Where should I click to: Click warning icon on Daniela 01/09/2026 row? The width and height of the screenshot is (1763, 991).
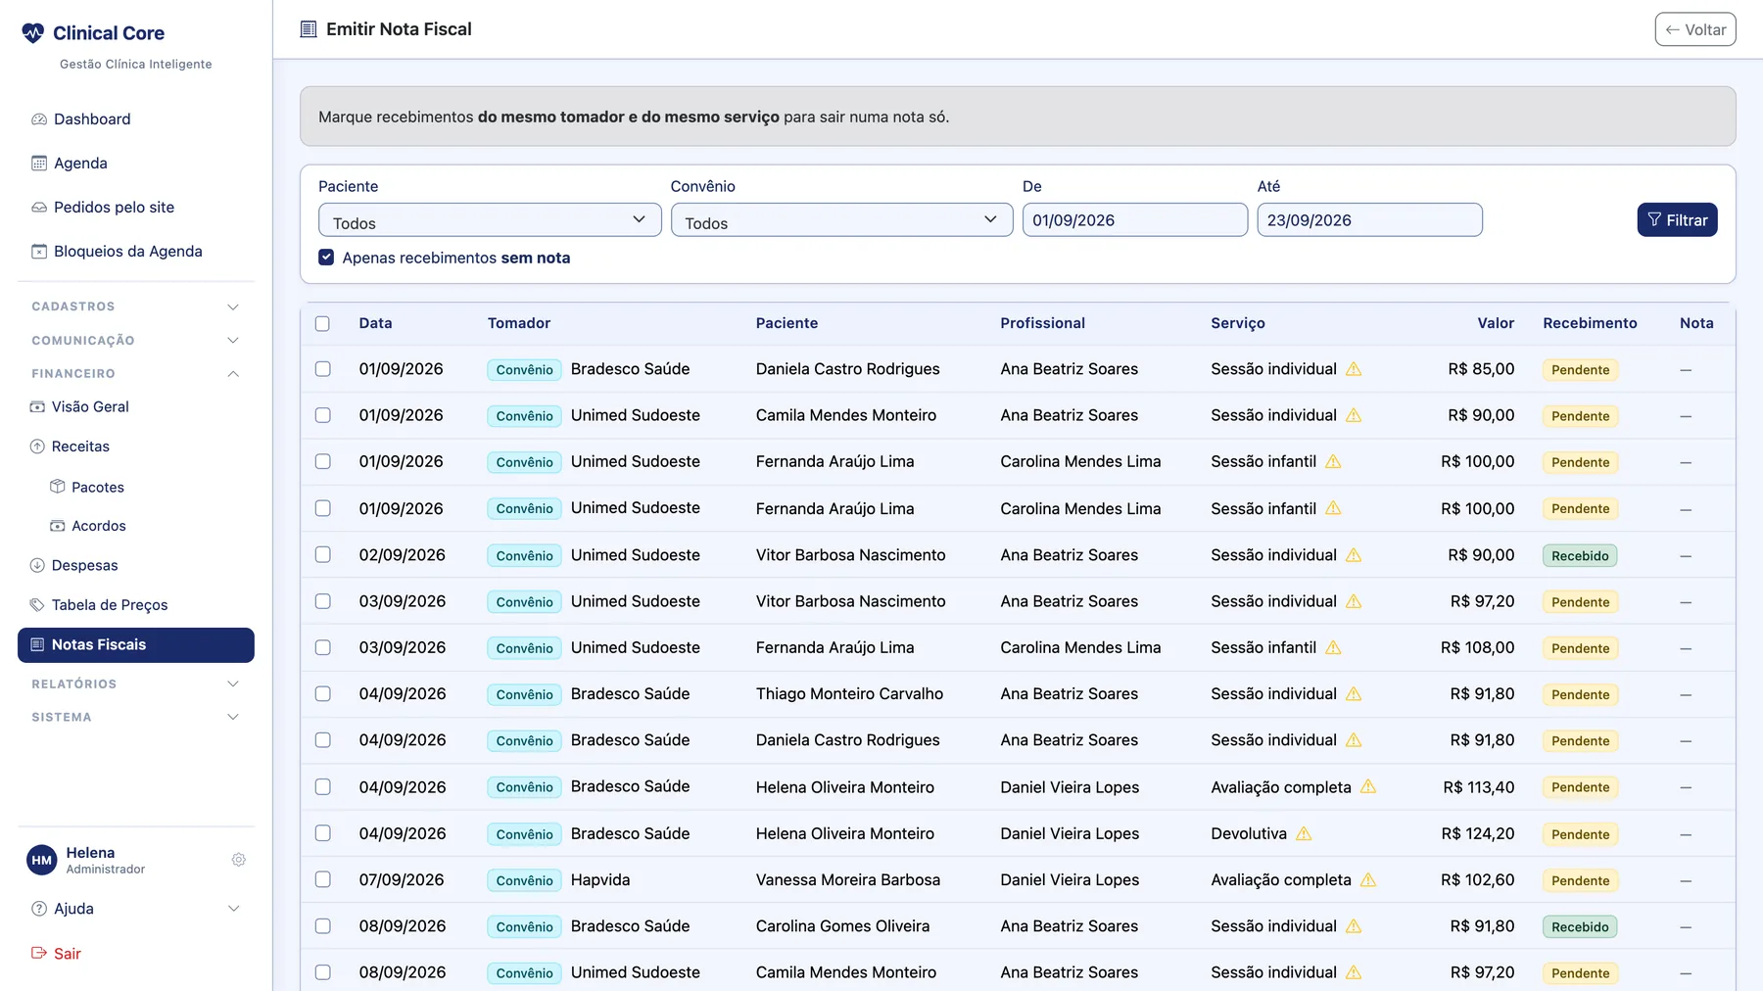click(x=1354, y=369)
